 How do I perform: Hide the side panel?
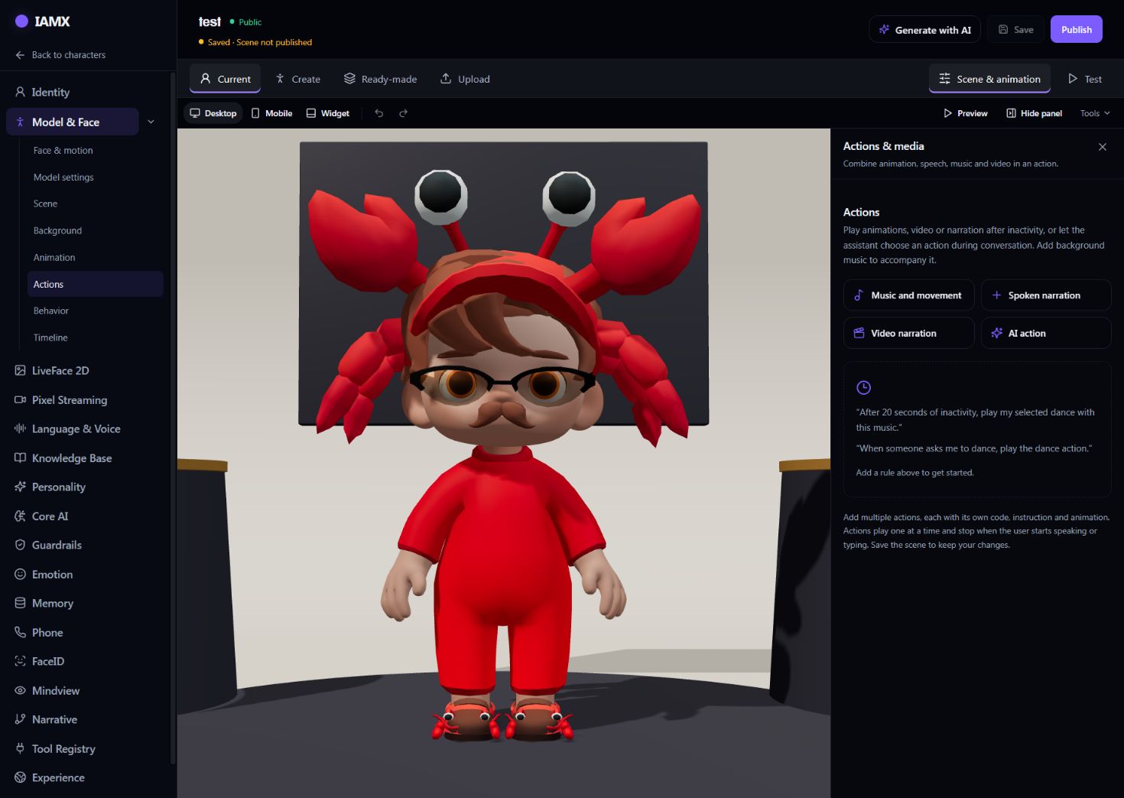(x=1034, y=113)
